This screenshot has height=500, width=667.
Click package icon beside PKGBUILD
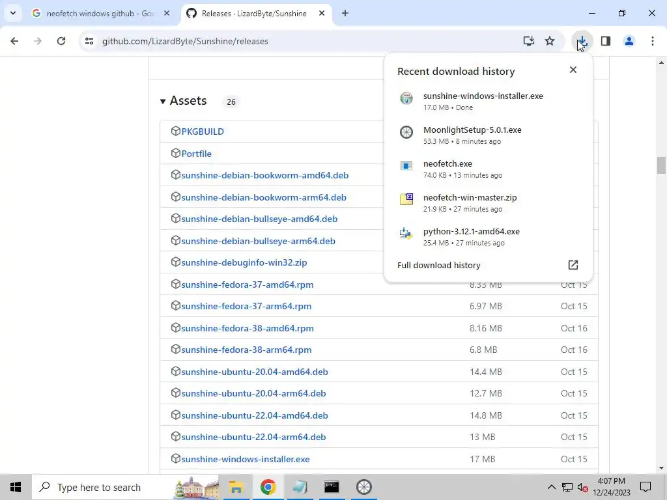(176, 131)
